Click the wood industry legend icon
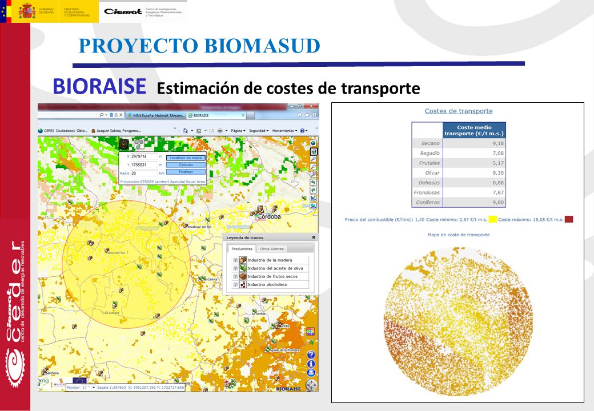The image size is (594, 411). click(243, 260)
